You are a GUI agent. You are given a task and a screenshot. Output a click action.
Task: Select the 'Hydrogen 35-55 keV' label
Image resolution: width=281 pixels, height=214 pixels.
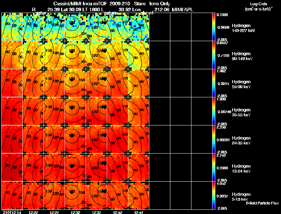[241, 112]
